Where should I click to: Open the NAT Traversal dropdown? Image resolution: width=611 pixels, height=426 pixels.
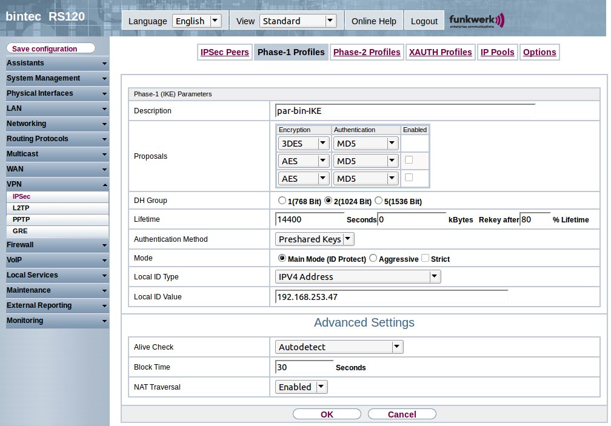point(301,387)
